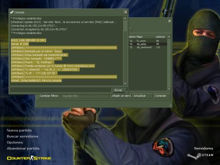This screenshot has height=165, width=220.
Task: Click the Conectar button
Action: click(162, 96)
